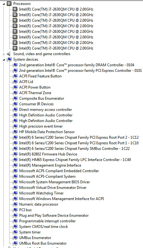
Task: Select System CMOS/real time clock icon
Action: pos(15,227)
